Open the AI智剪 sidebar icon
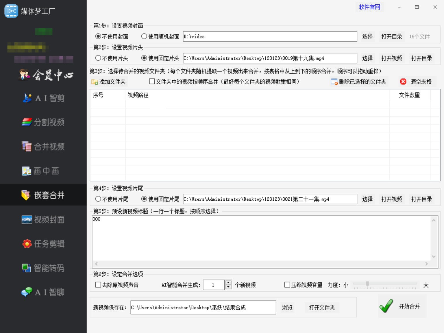 tap(27, 98)
